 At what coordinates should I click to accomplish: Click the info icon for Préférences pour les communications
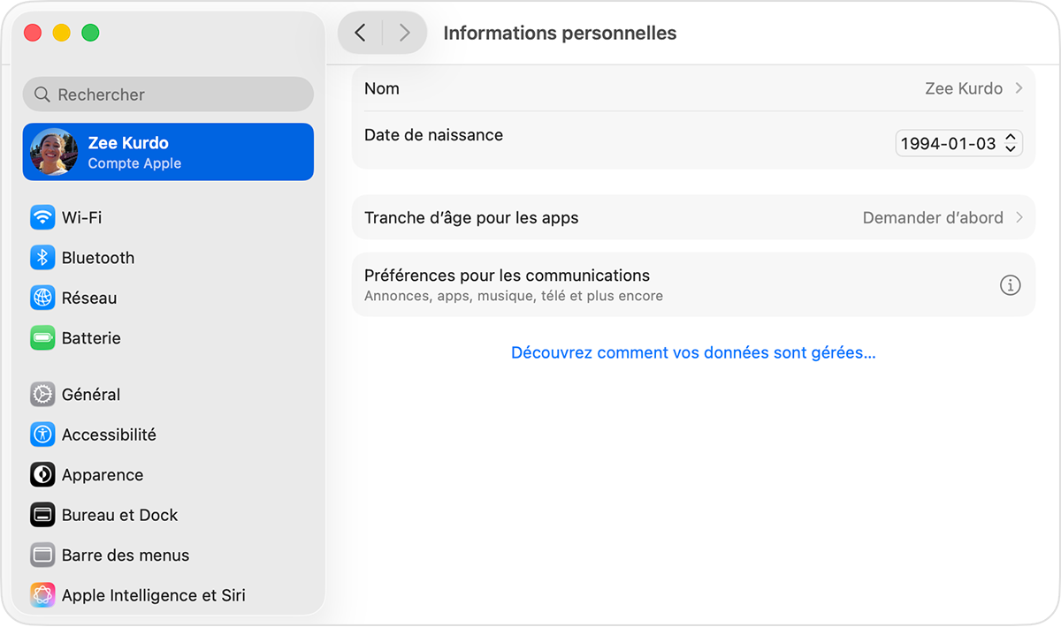pos(1010,284)
